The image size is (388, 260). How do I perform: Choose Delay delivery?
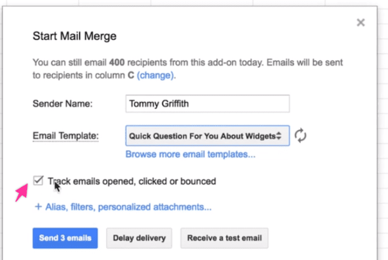pyautogui.click(x=139, y=238)
